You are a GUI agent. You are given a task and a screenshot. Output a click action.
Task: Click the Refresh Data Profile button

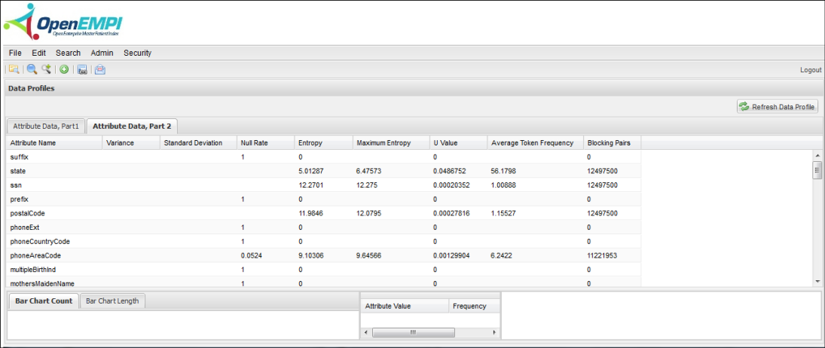click(x=778, y=107)
